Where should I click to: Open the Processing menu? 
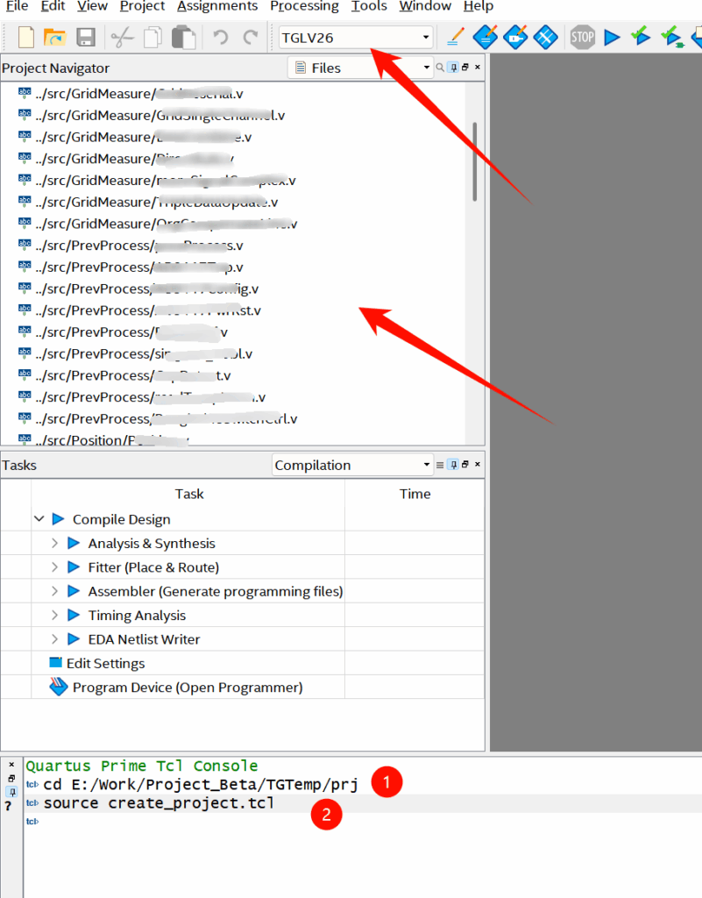pos(304,7)
